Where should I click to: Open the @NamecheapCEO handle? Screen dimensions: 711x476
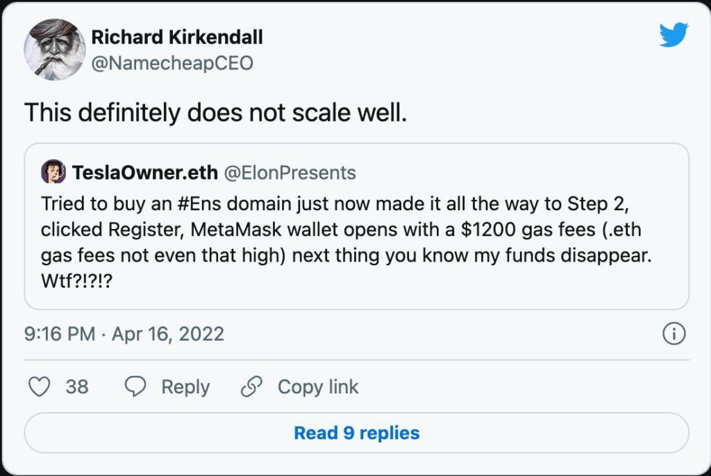coord(172,63)
